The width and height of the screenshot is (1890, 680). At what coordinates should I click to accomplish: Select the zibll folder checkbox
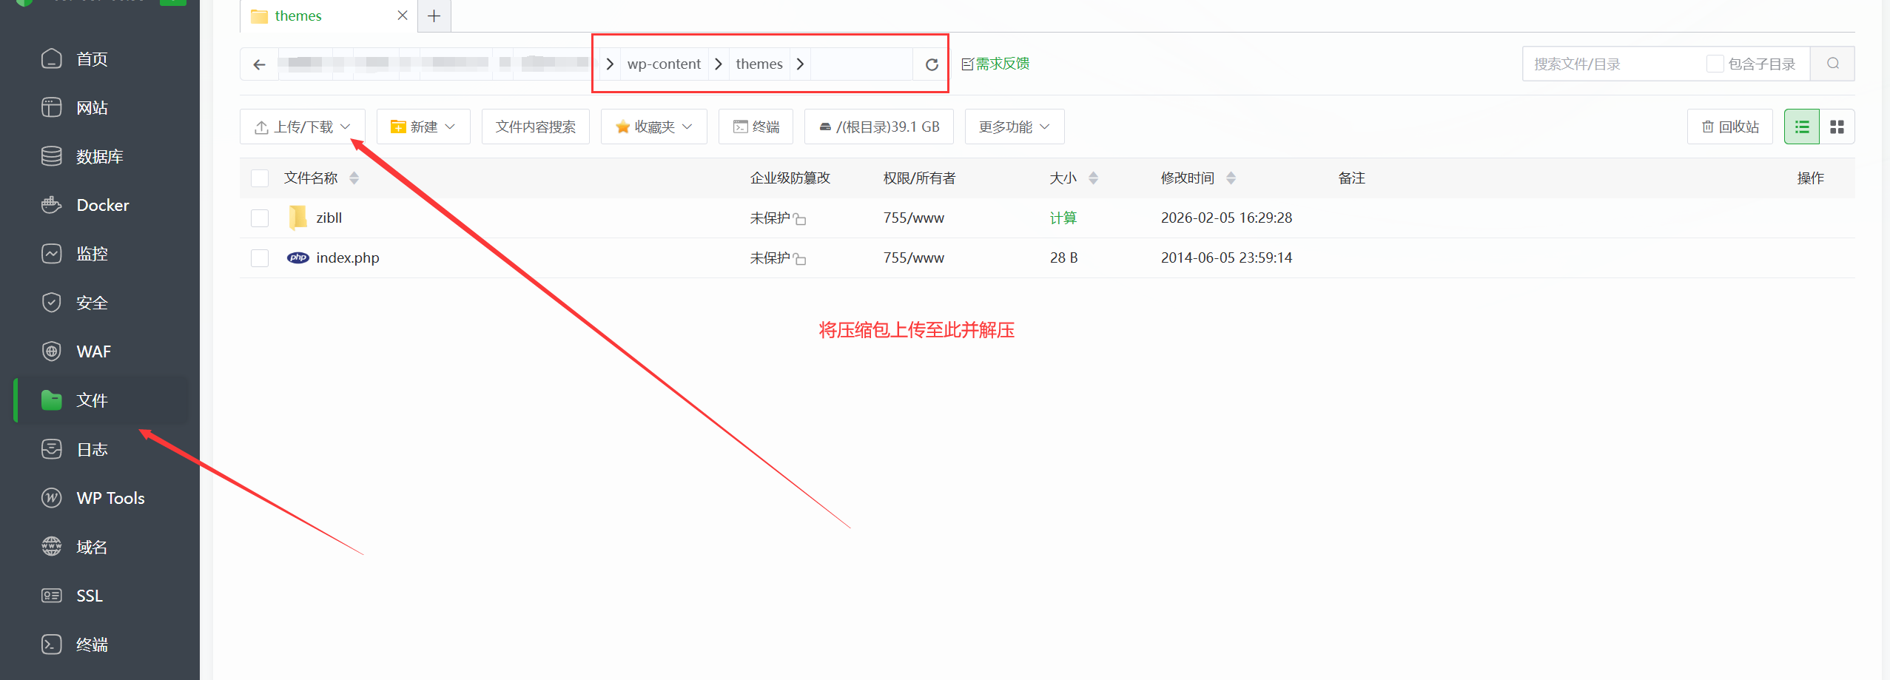[259, 218]
